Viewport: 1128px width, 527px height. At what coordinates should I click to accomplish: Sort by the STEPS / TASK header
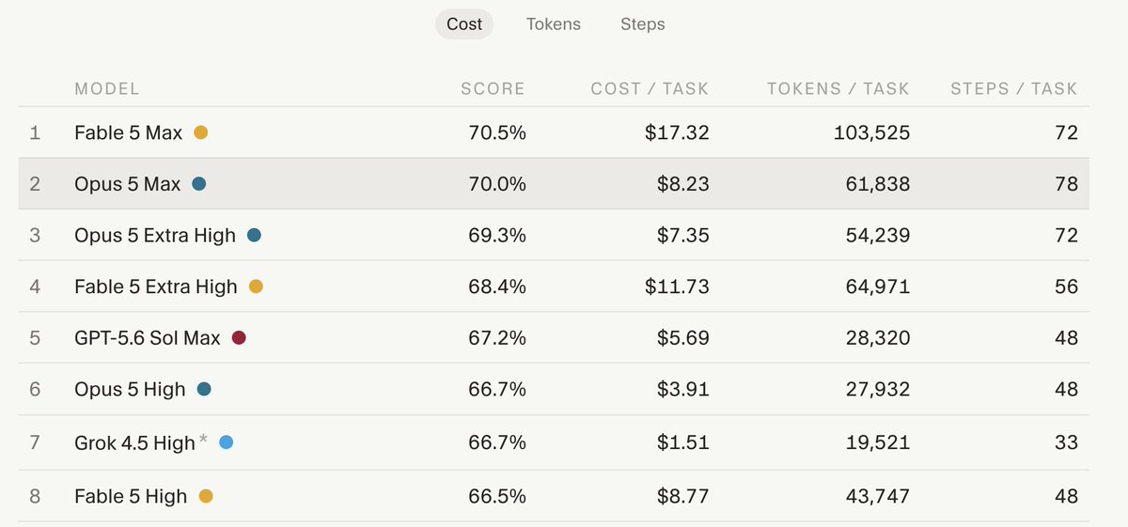click(x=1014, y=89)
